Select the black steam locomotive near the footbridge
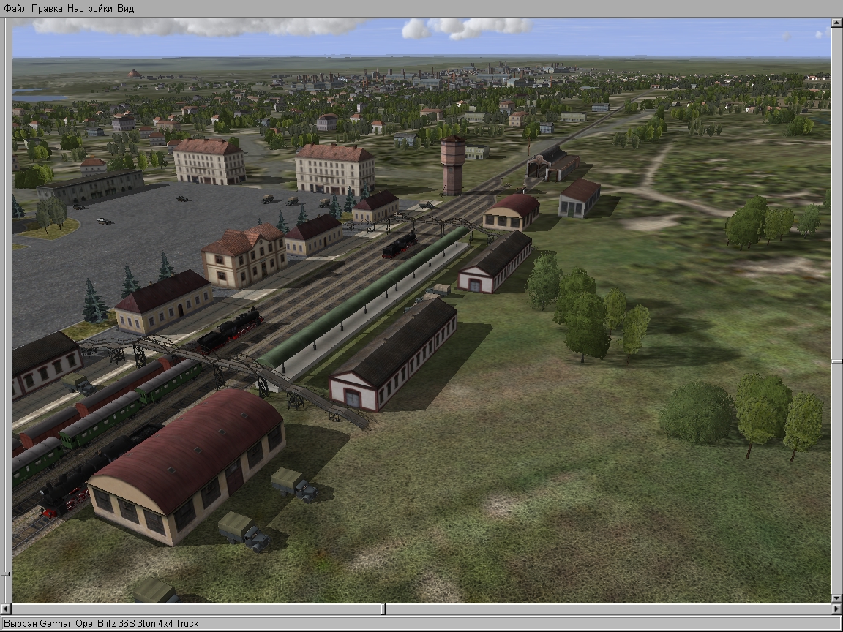The width and height of the screenshot is (843, 632). coord(230,330)
